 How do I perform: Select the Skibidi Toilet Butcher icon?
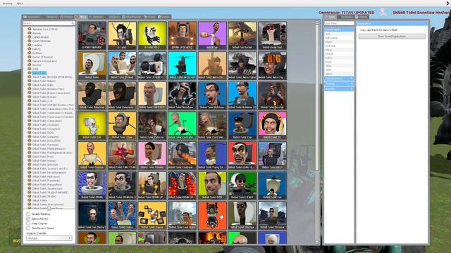(273, 96)
